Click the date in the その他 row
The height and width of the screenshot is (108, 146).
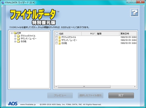[x=128, y=43]
